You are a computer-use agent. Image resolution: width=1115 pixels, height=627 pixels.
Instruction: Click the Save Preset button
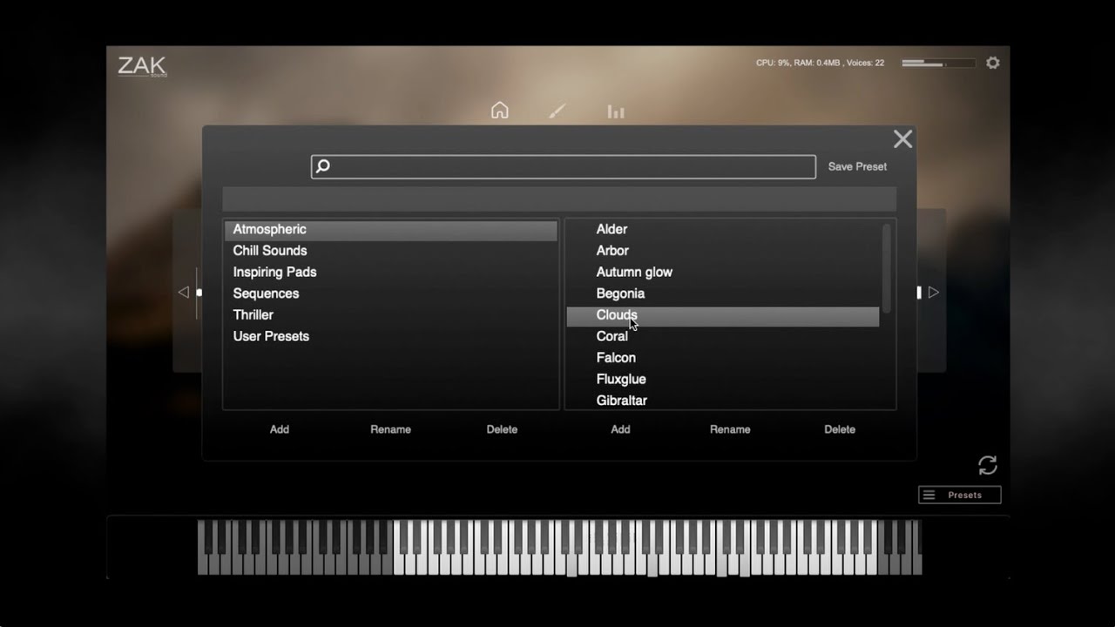pyautogui.click(x=857, y=166)
